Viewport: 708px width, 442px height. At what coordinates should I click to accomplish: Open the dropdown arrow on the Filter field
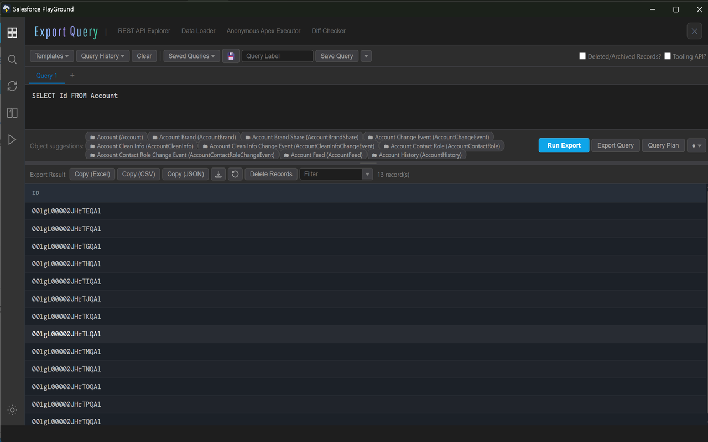(x=367, y=174)
